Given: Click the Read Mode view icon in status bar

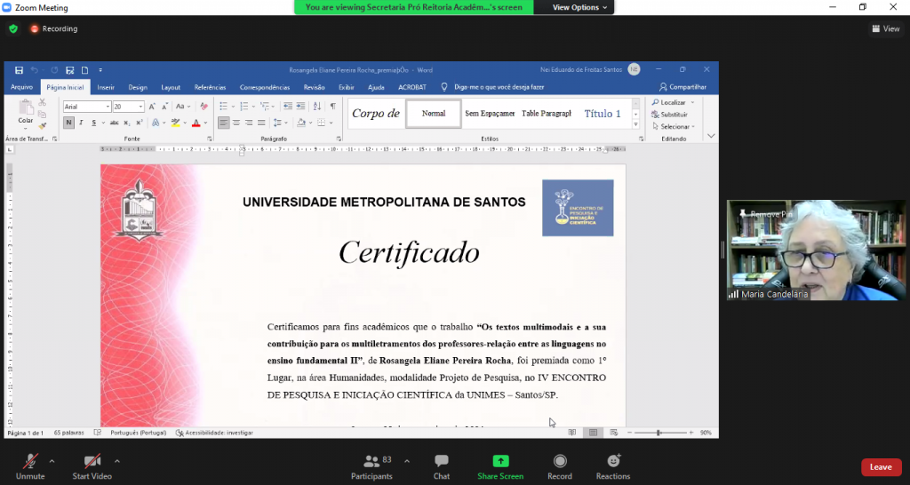Looking at the screenshot, I should click(572, 433).
